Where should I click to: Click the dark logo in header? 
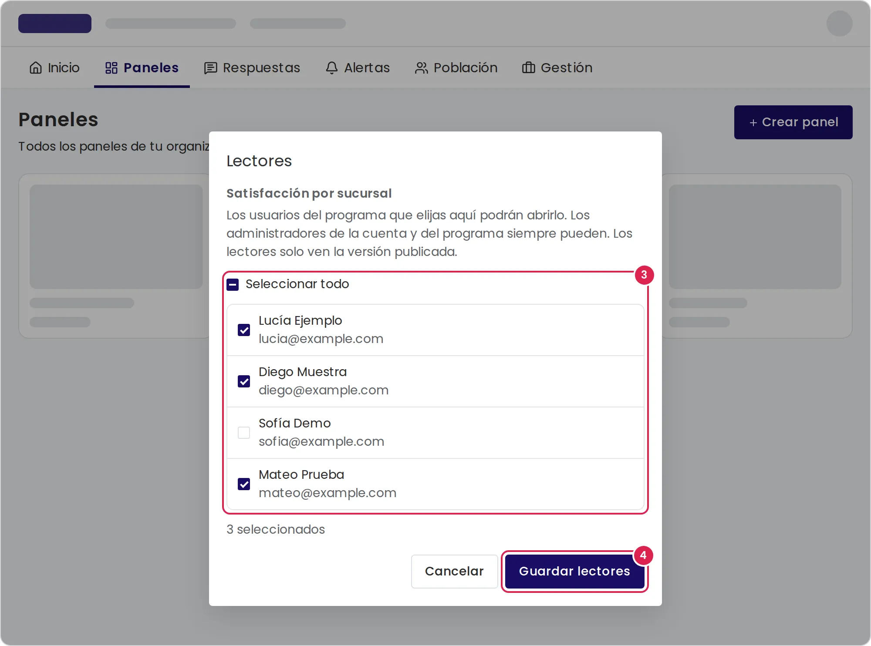[x=55, y=24]
